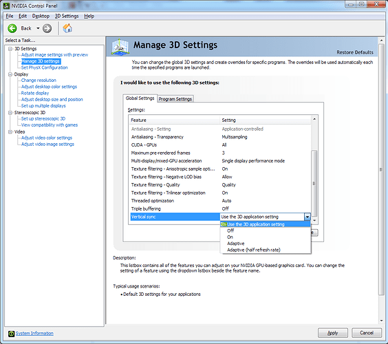Click the Home house icon
The width and height of the screenshot is (388, 344).
67,28
